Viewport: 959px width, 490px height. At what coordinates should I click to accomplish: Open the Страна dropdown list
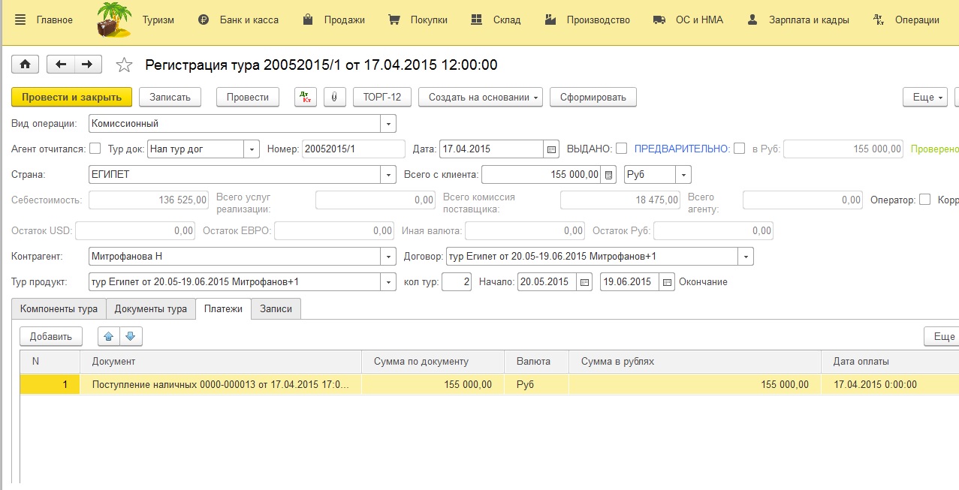(388, 175)
